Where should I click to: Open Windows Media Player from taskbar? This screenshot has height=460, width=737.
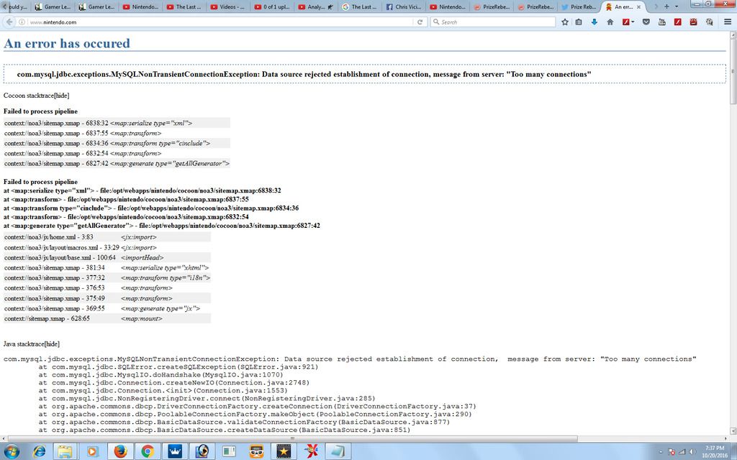pyautogui.click(x=92, y=451)
